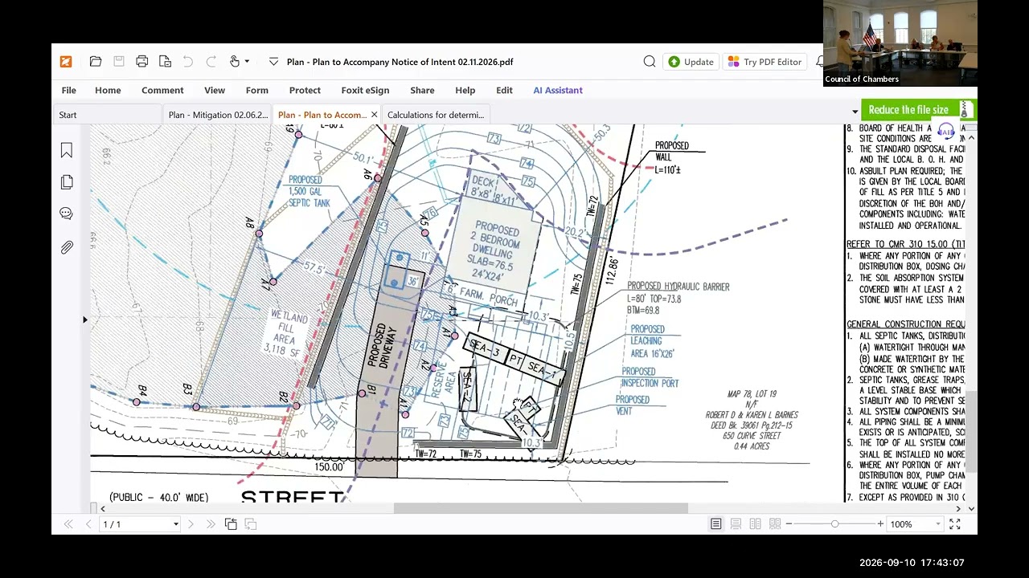Click the previous view icon in the status bar
This screenshot has width=1029, height=578.
231,524
